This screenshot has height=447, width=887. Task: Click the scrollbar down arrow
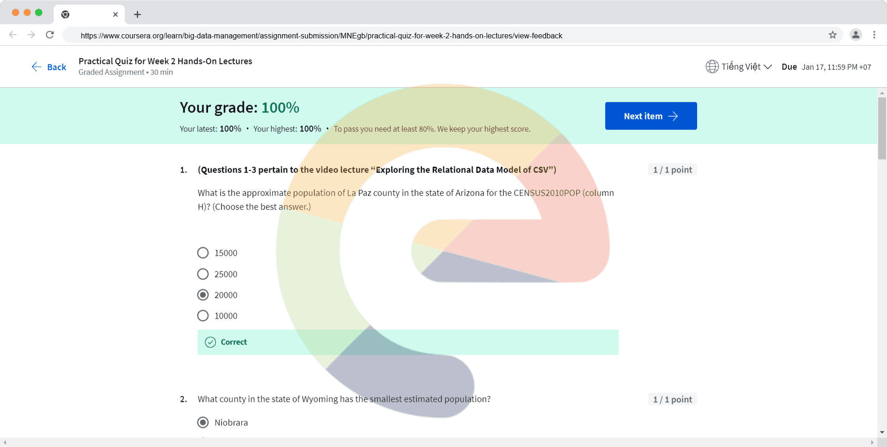(x=882, y=433)
